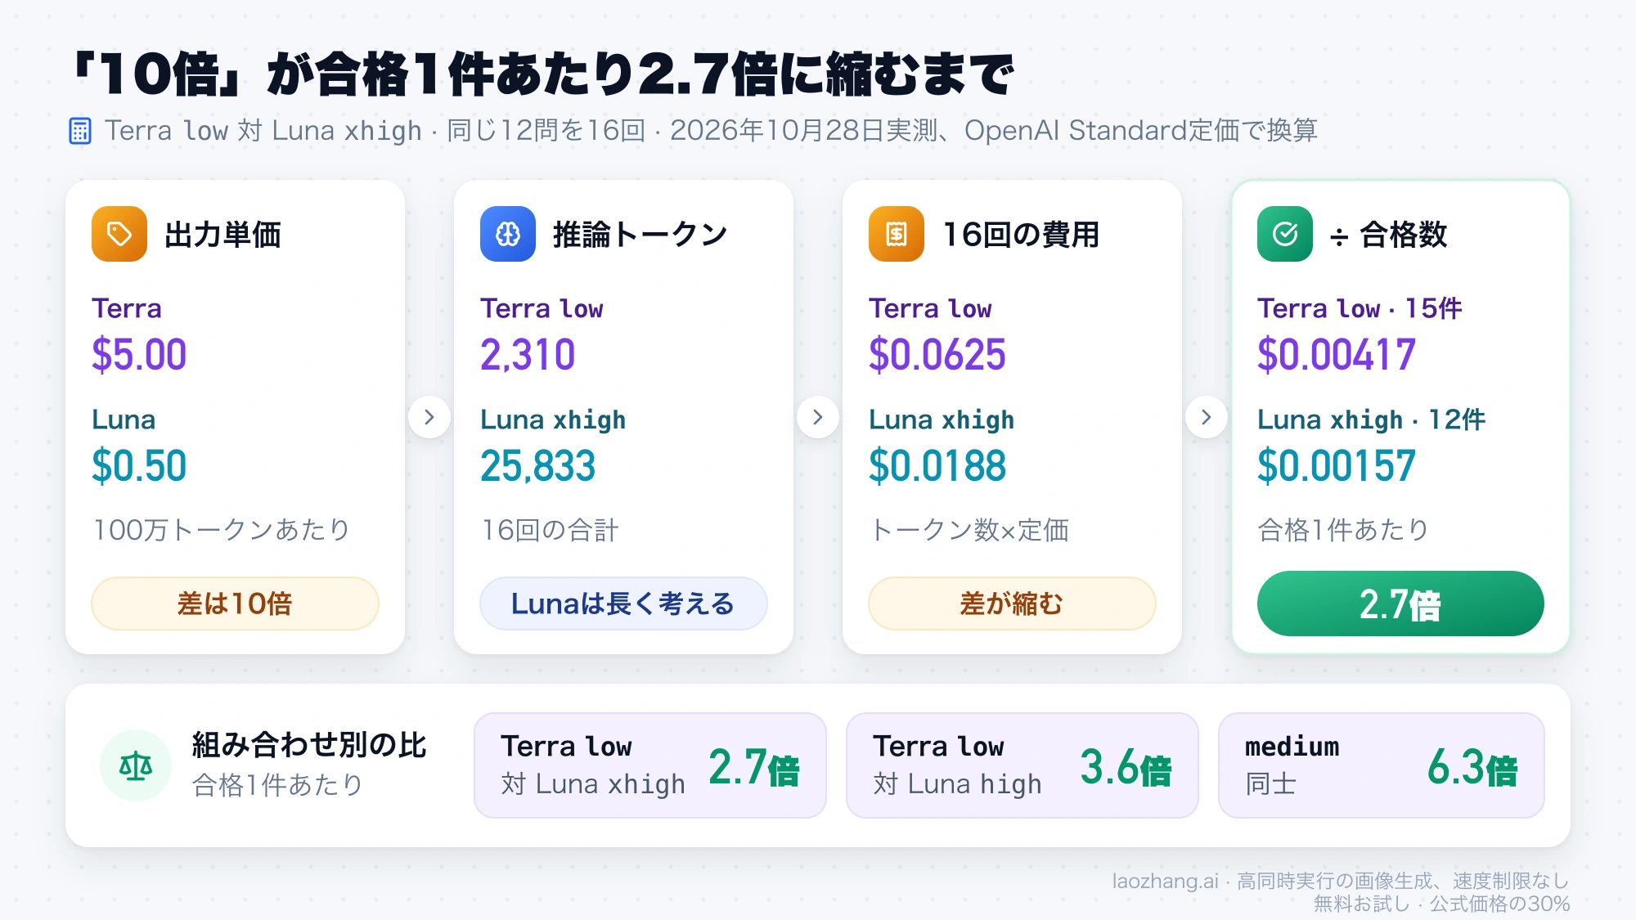Click the main headline 「10倍」が合格1件あたり2.7倍に縮むまで
The image size is (1636, 920).
[x=544, y=74]
